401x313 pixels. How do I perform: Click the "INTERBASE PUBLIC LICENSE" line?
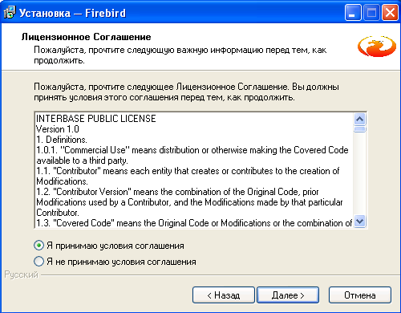click(x=96, y=119)
